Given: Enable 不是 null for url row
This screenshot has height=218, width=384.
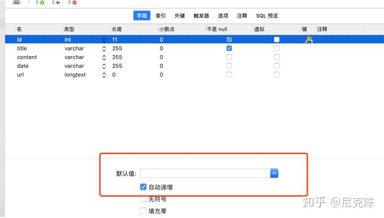Looking at the screenshot, I should [229, 75].
